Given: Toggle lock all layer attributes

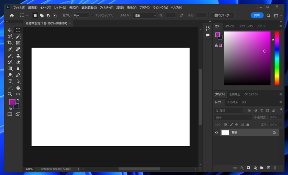Looking at the screenshot, I should coord(248,125).
